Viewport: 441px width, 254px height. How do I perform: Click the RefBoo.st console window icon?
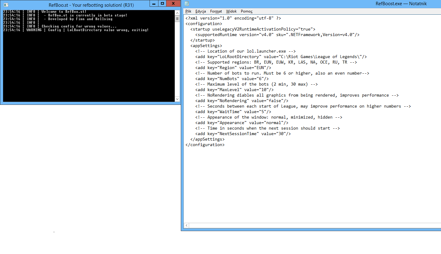[6, 5]
